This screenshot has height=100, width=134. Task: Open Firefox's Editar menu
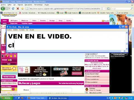click(9, 5)
